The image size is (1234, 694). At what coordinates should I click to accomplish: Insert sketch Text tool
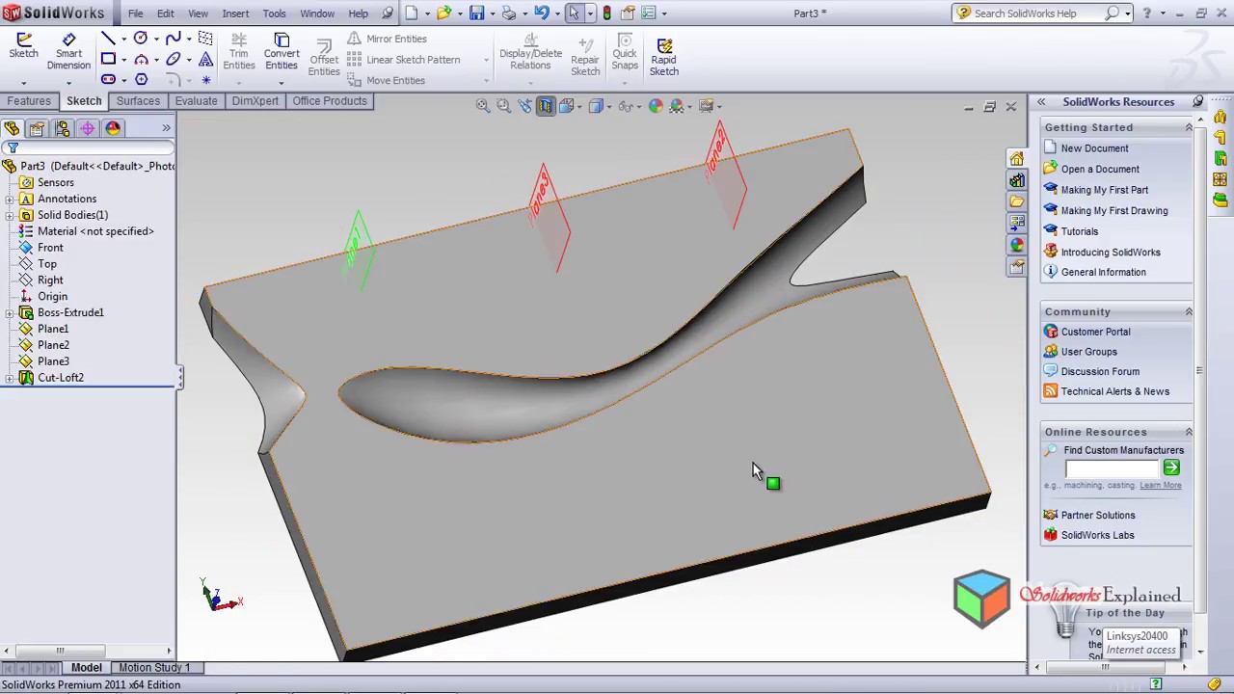pos(205,59)
